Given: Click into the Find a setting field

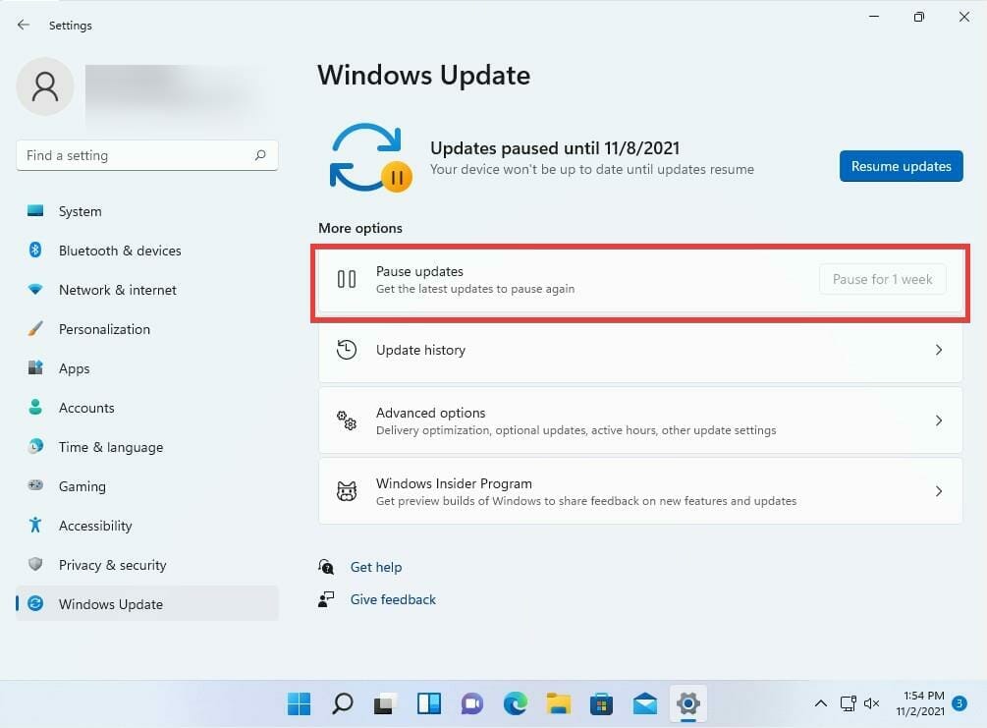Looking at the screenshot, I should tap(146, 155).
